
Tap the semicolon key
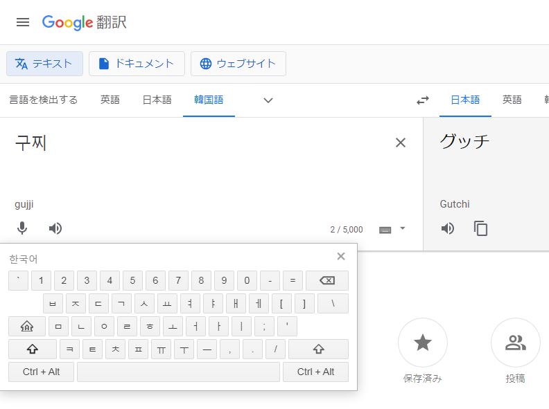264,327
